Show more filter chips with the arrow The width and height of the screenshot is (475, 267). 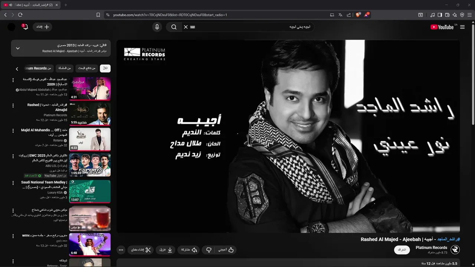click(17, 69)
